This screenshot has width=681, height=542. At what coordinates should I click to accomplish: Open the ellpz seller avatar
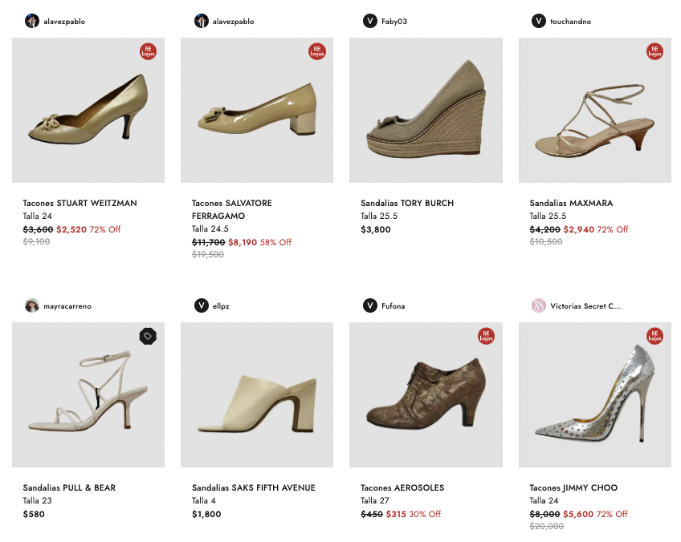pos(201,305)
